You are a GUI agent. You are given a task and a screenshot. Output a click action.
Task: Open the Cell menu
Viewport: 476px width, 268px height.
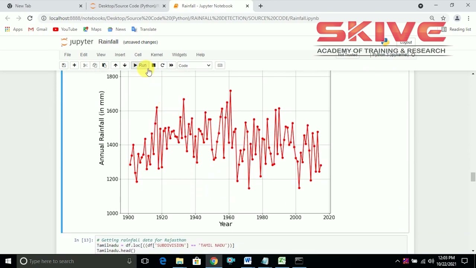coord(138,55)
